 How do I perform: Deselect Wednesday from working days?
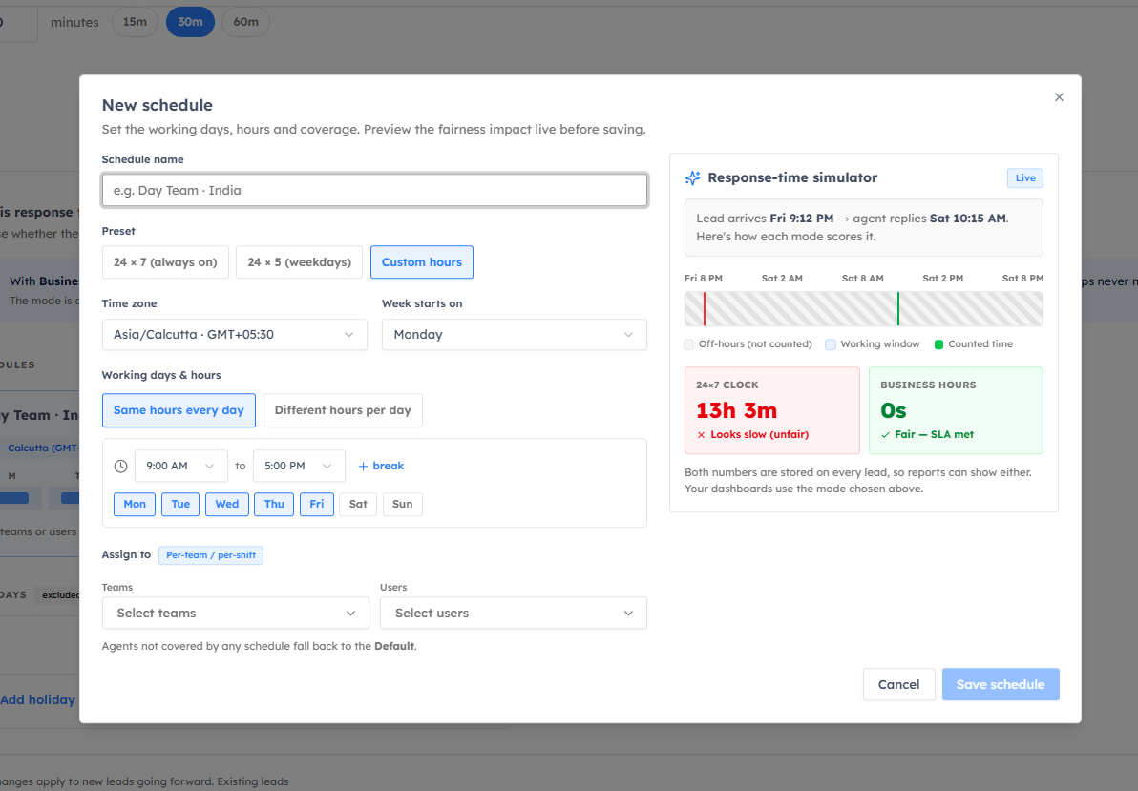227,505
